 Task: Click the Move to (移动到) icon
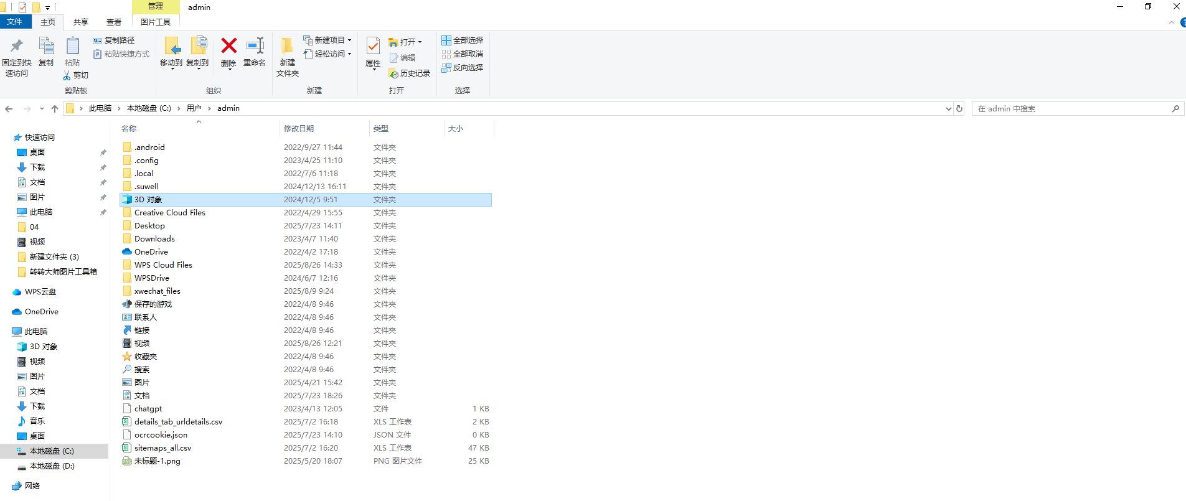[x=171, y=47]
